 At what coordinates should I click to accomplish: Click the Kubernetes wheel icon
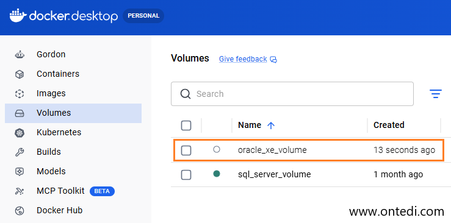(x=20, y=133)
